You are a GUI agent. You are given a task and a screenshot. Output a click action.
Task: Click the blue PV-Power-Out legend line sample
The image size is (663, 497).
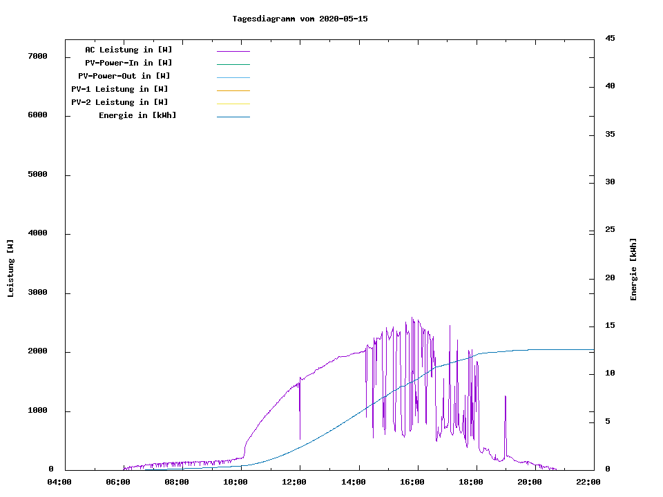click(233, 77)
